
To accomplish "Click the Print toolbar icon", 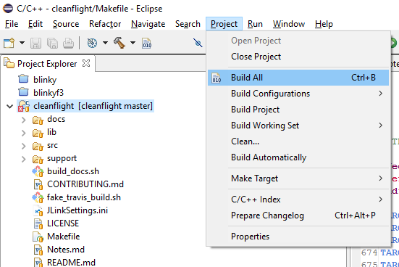I will 68,43.
